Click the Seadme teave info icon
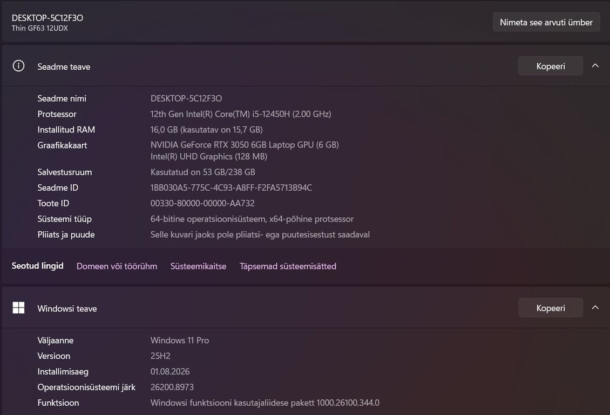The height and width of the screenshot is (415, 610). [x=18, y=66]
